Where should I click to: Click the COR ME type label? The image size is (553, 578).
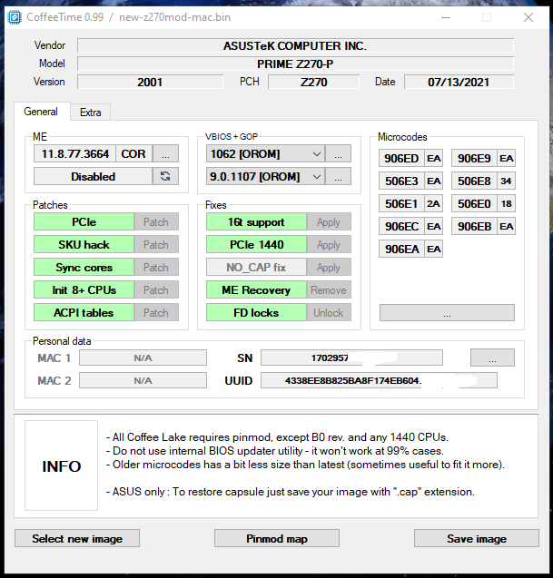tap(133, 153)
